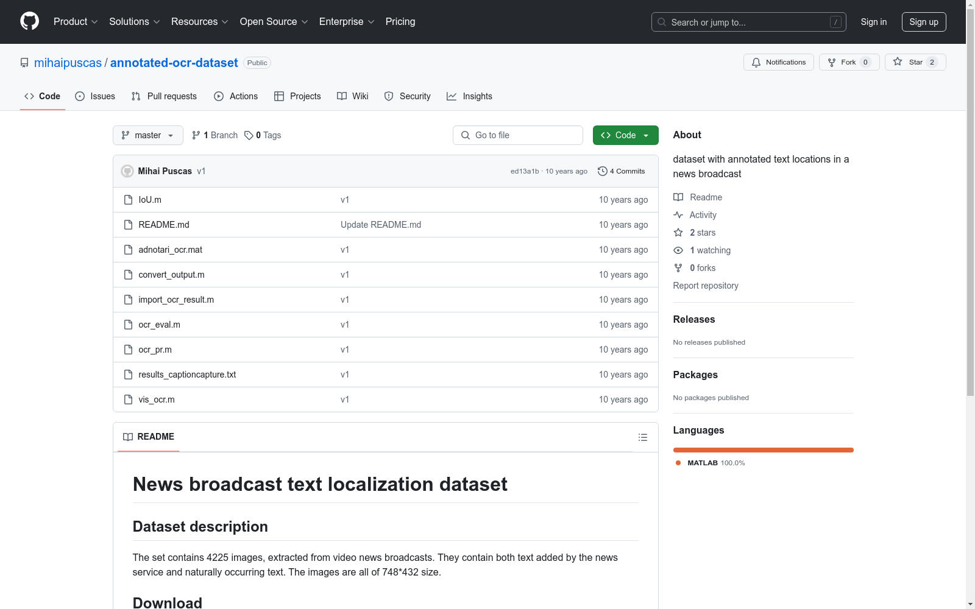Switch to the Pull requests tab
Viewport: 975px width, 609px height.
click(x=164, y=96)
